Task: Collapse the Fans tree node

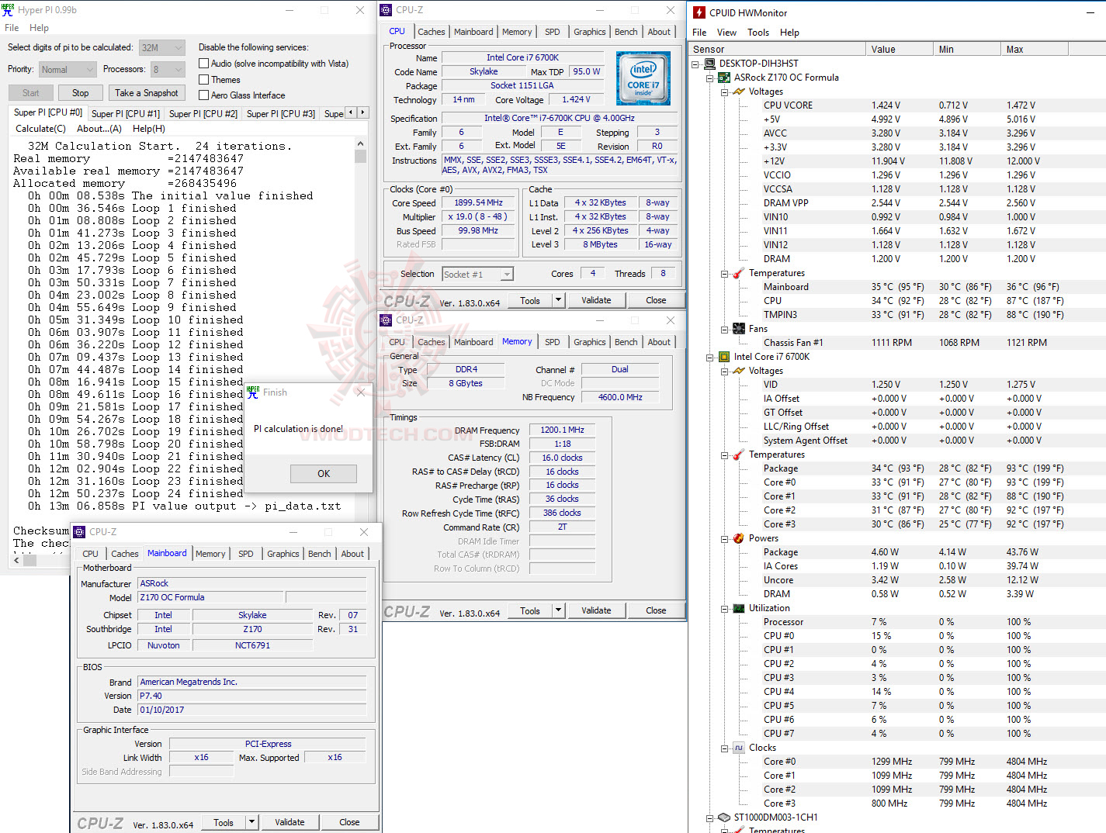Action: [724, 329]
